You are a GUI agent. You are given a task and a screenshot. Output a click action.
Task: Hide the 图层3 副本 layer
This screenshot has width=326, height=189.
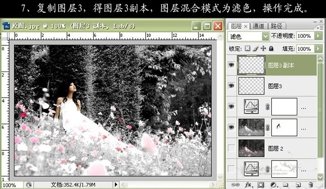tap(231, 65)
